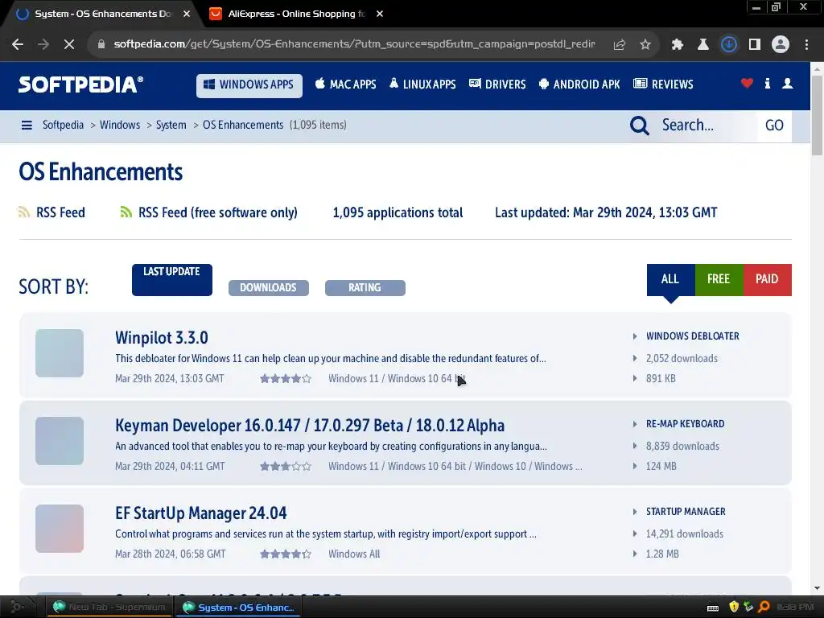Click the orange magnifier tray icon
Image resolution: width=824 pixels, height=618 pixels.
[764, 607]
